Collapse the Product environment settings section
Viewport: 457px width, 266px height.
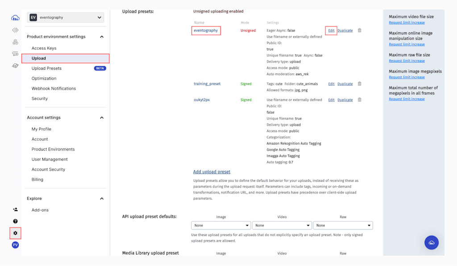(102, 37)
